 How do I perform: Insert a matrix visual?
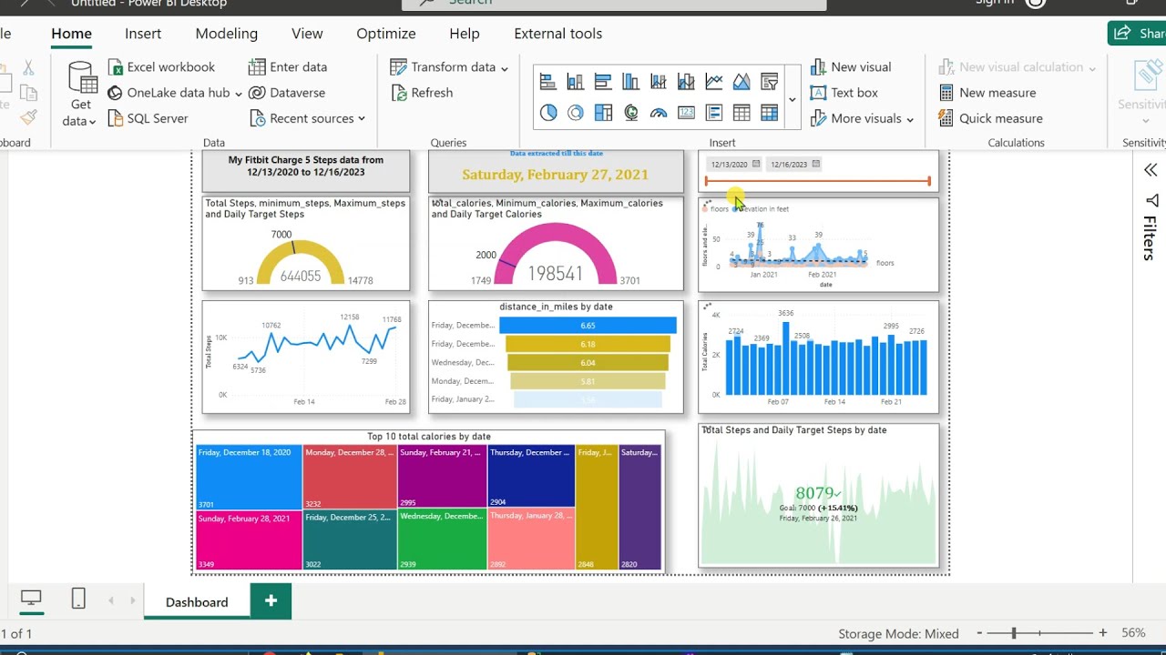tap(770, 113)
